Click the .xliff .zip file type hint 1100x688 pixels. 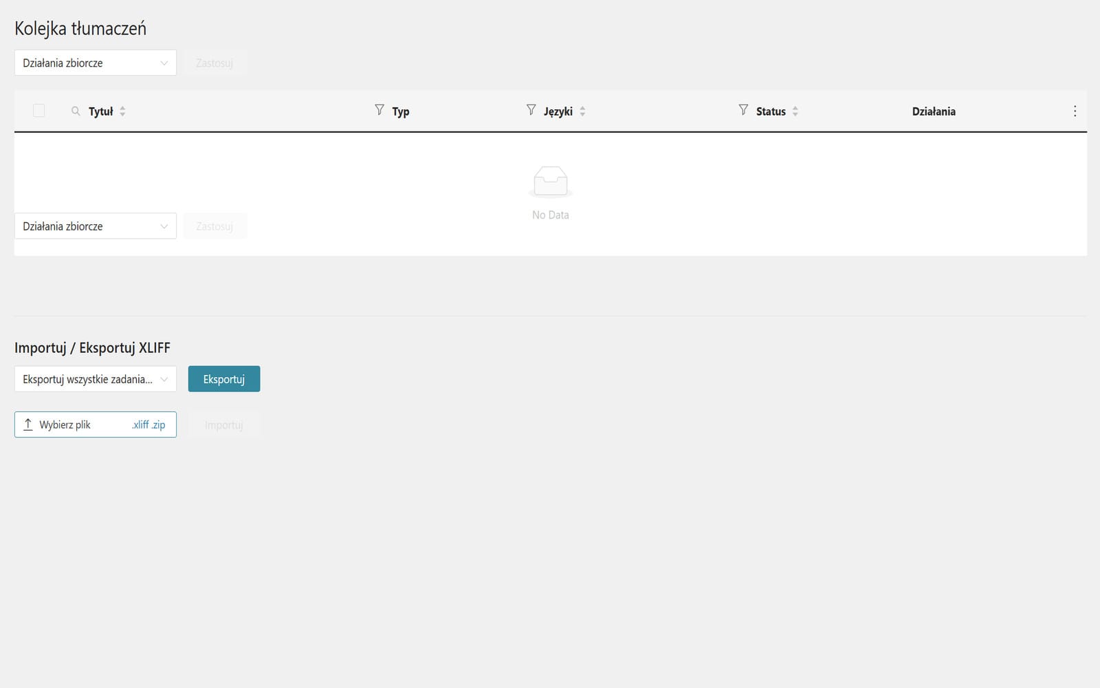148,424
